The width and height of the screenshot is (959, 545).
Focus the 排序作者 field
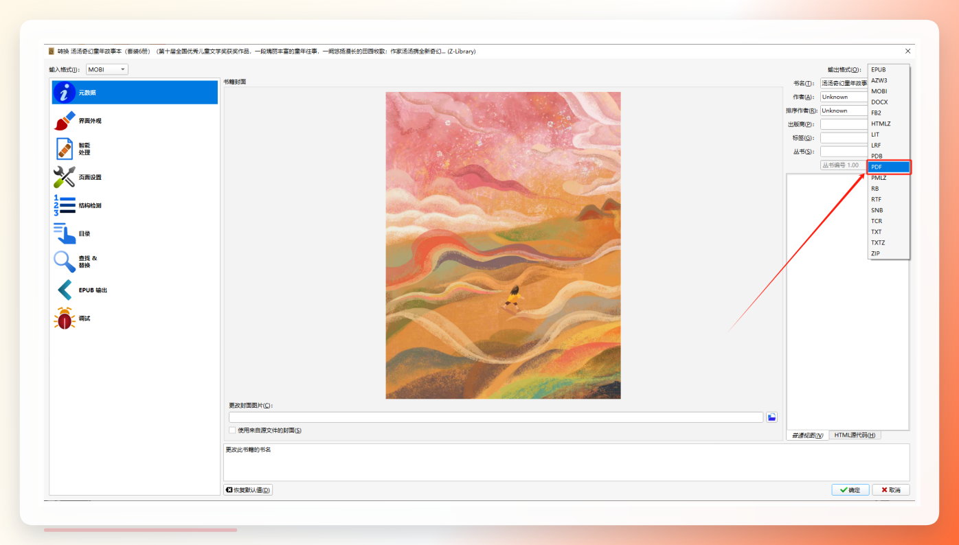844,111
